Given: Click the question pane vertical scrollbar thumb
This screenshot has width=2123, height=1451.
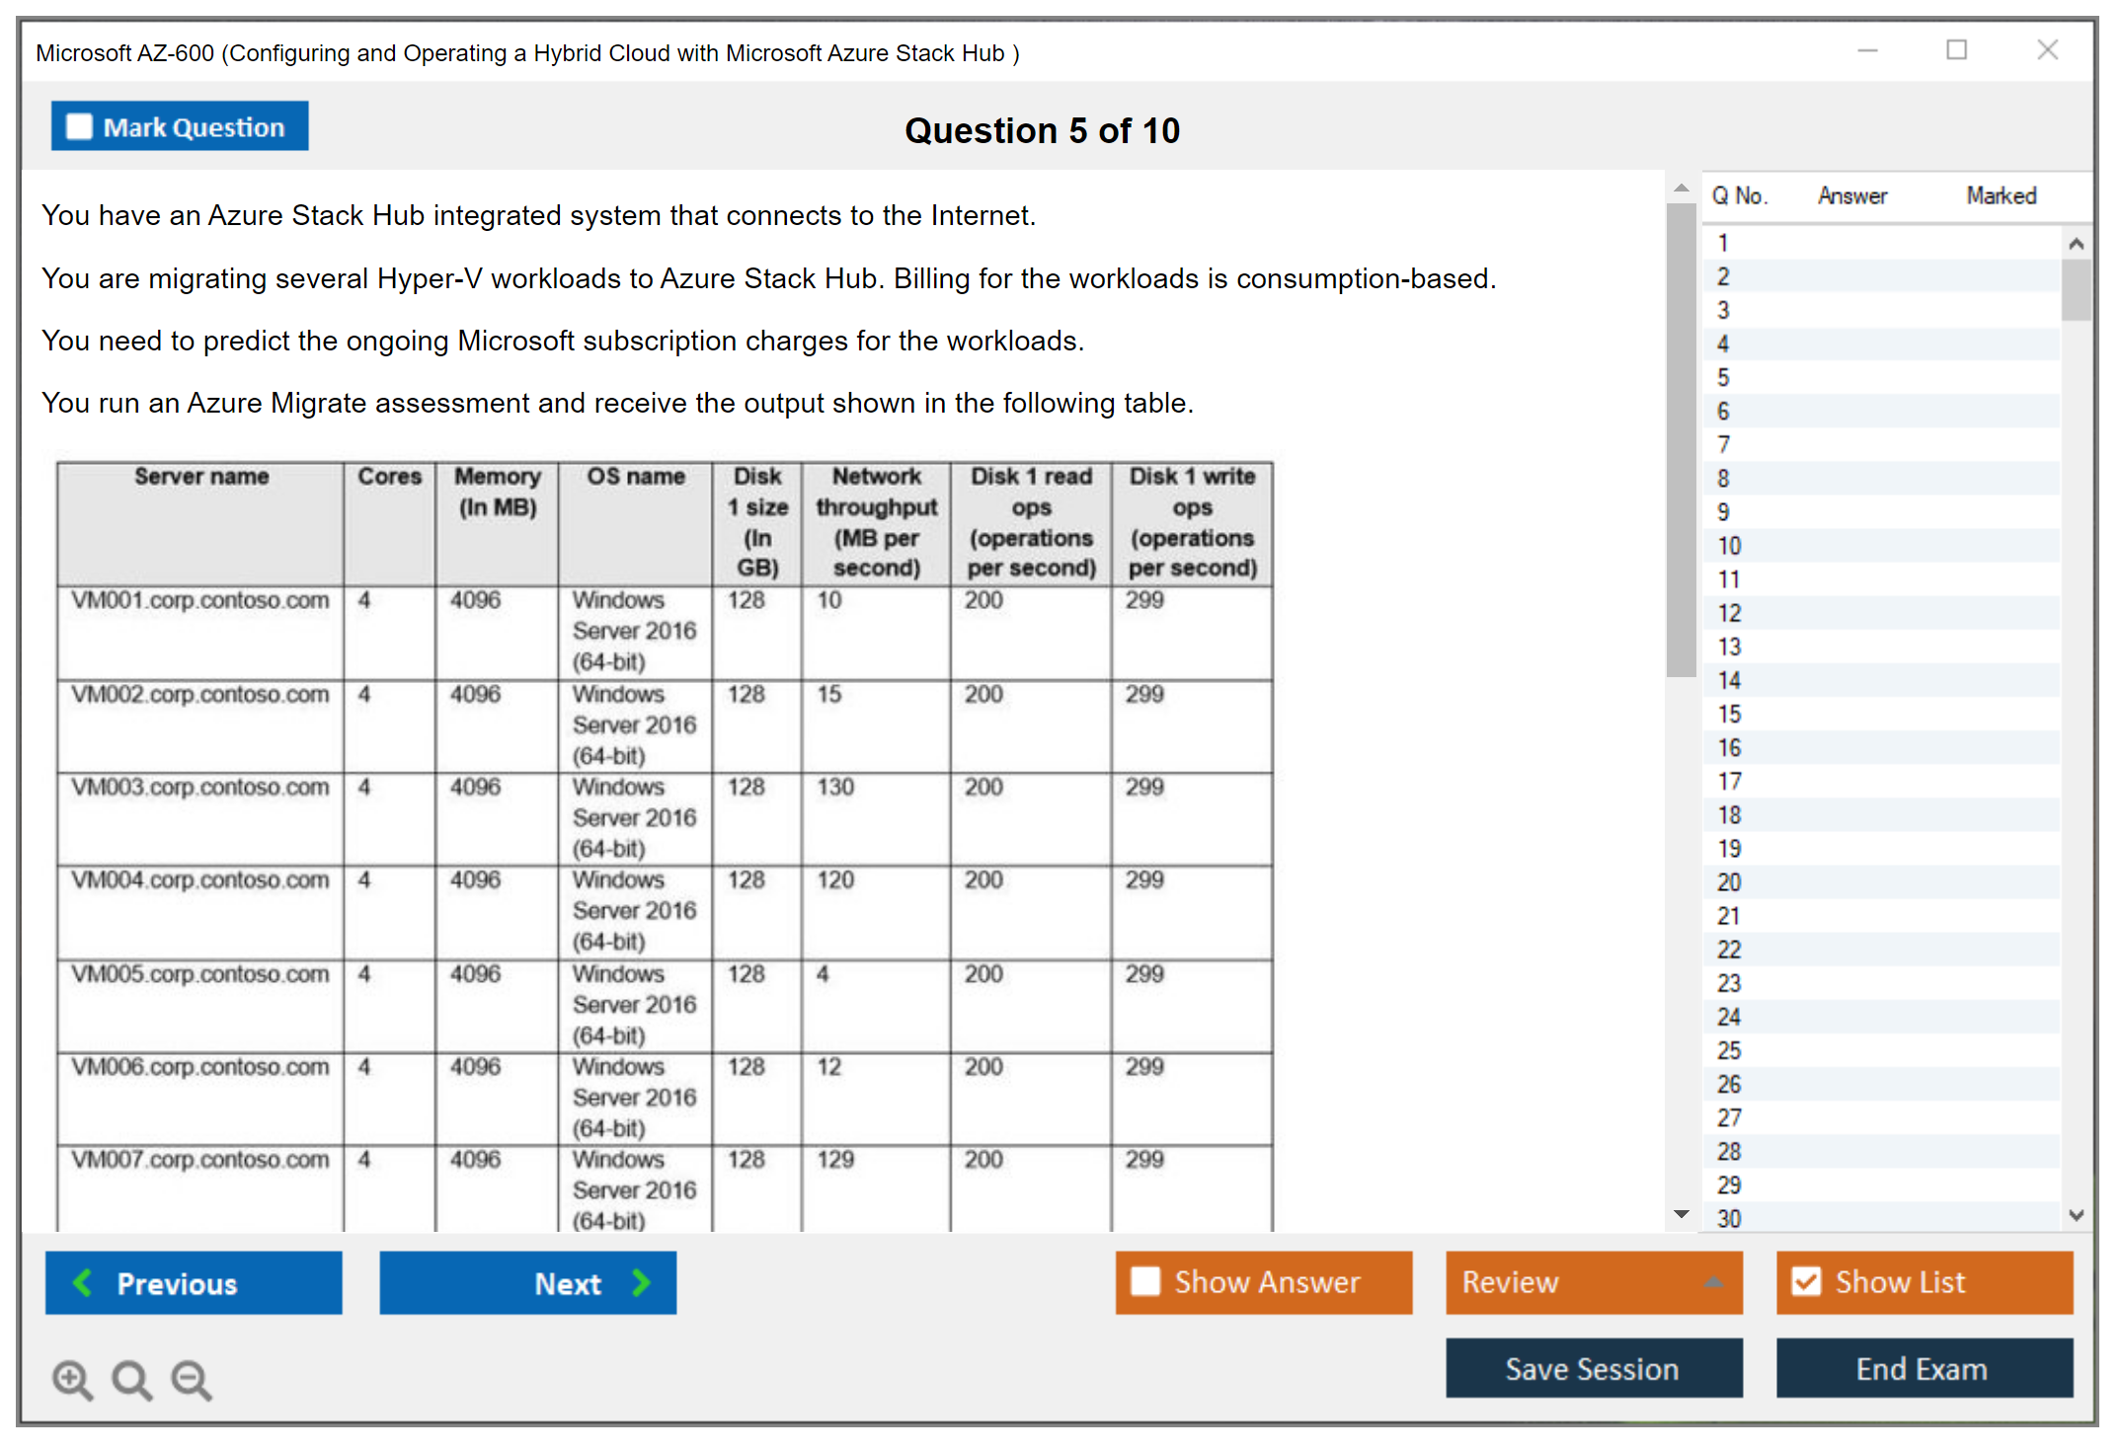Looking at the screenshot, I should coord(1681,439).
